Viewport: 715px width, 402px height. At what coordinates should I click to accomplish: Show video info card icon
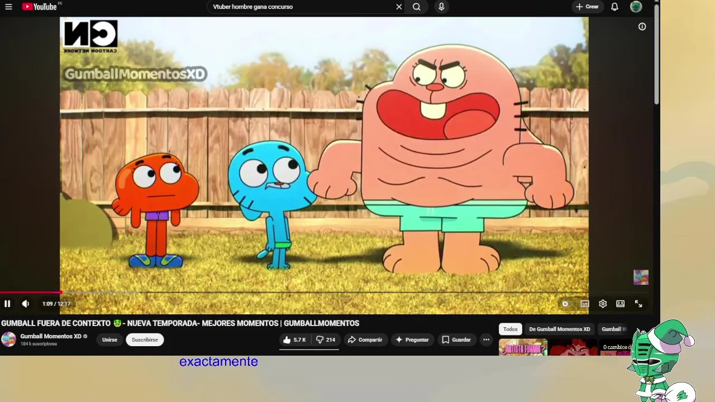(642, 27)
